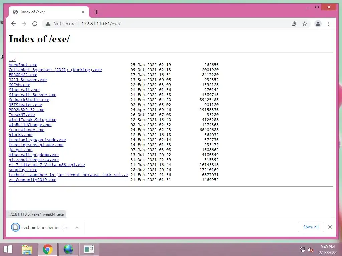Open pizzahutfreepizza.exe link
Screen dimensions: 342x256
tap(34, 160)
